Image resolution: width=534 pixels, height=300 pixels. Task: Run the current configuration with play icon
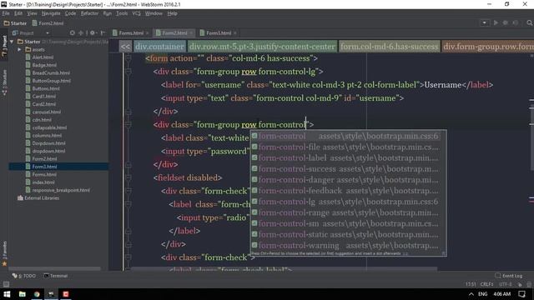click(x=496, y=22)
